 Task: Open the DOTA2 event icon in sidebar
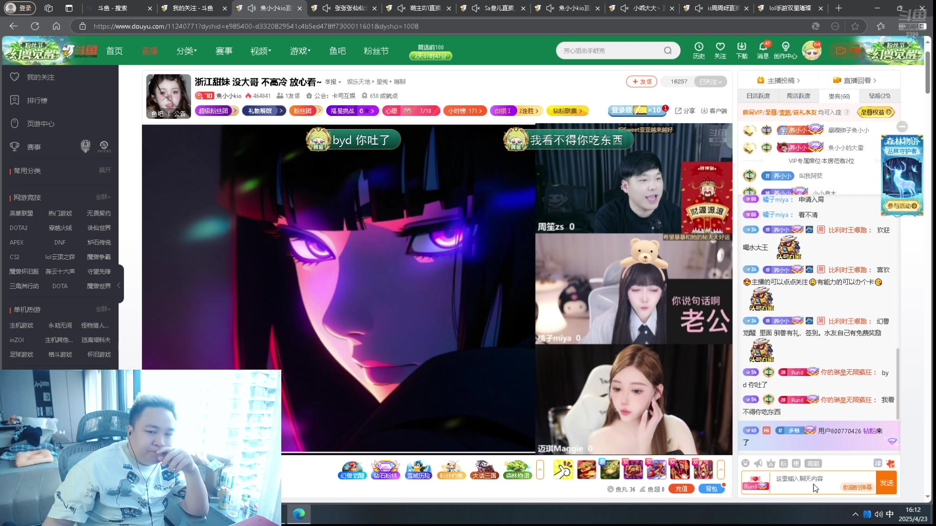point(104,146)
